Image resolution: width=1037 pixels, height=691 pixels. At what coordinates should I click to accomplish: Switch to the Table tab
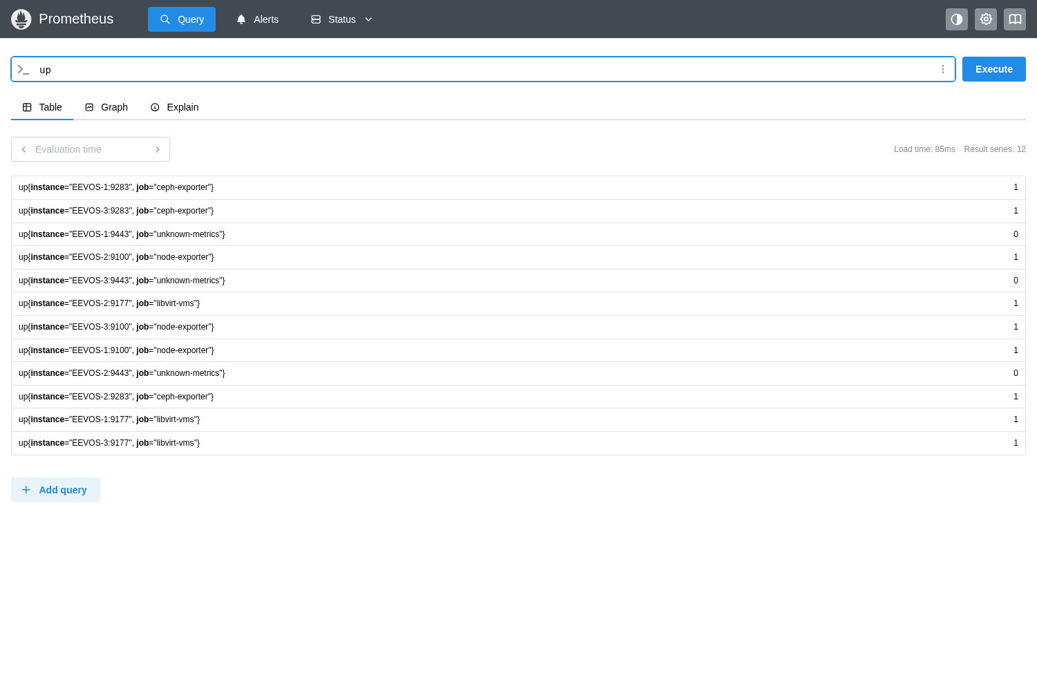[x=42, y=107]
